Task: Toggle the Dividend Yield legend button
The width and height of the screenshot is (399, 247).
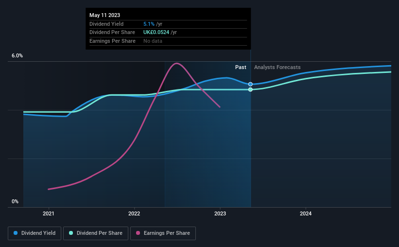Action: [x=35, y=233]
